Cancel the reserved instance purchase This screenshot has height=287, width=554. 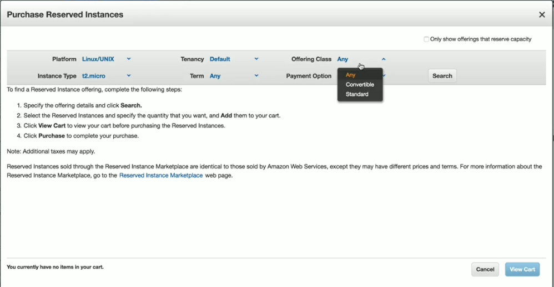tap(485, 269)
